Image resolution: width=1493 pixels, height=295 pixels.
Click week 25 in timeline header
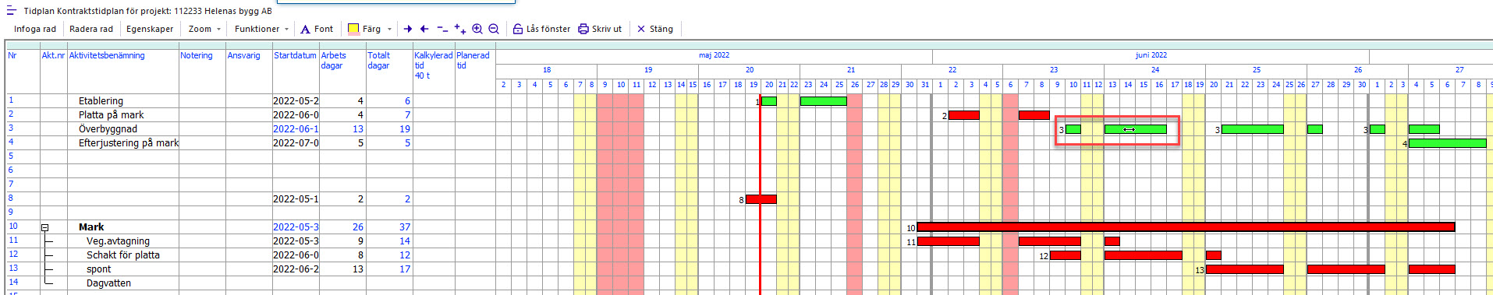coord(1256,70)
